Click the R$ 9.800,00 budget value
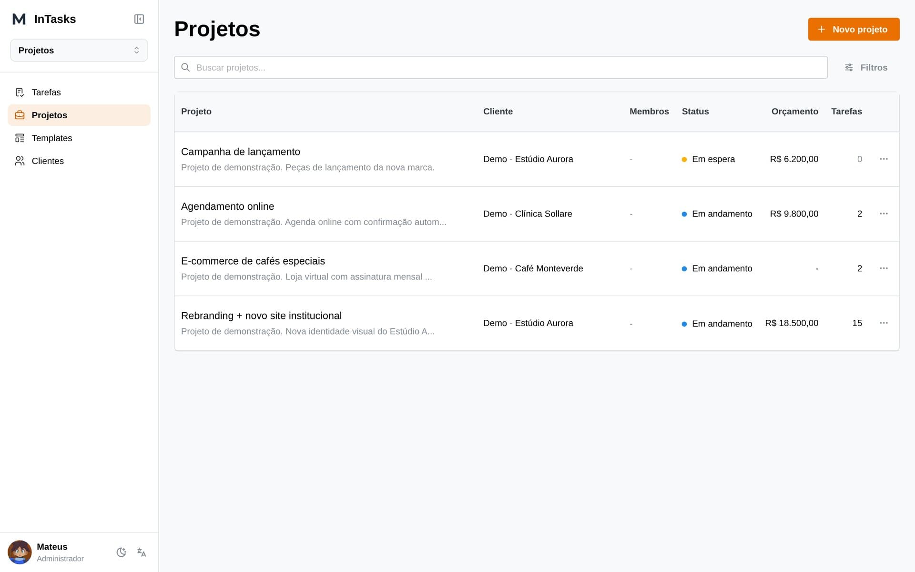The image size is (915, 572). tap(794, 214)
